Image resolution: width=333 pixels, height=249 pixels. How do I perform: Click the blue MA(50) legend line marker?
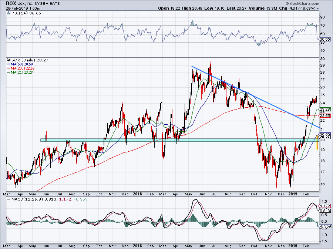9,64
